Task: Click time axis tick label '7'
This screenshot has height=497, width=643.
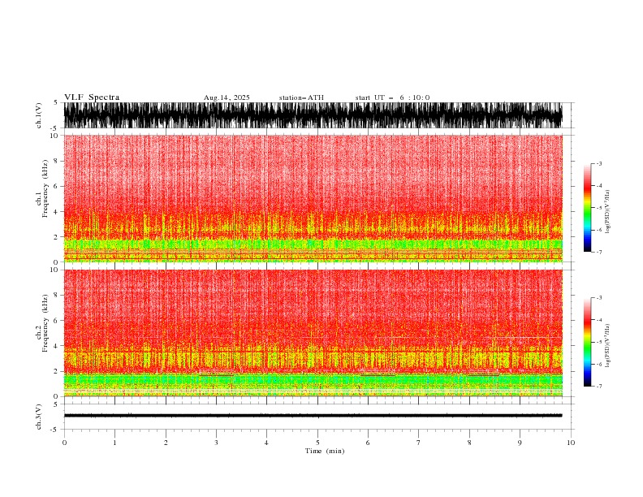Action: 419,443
